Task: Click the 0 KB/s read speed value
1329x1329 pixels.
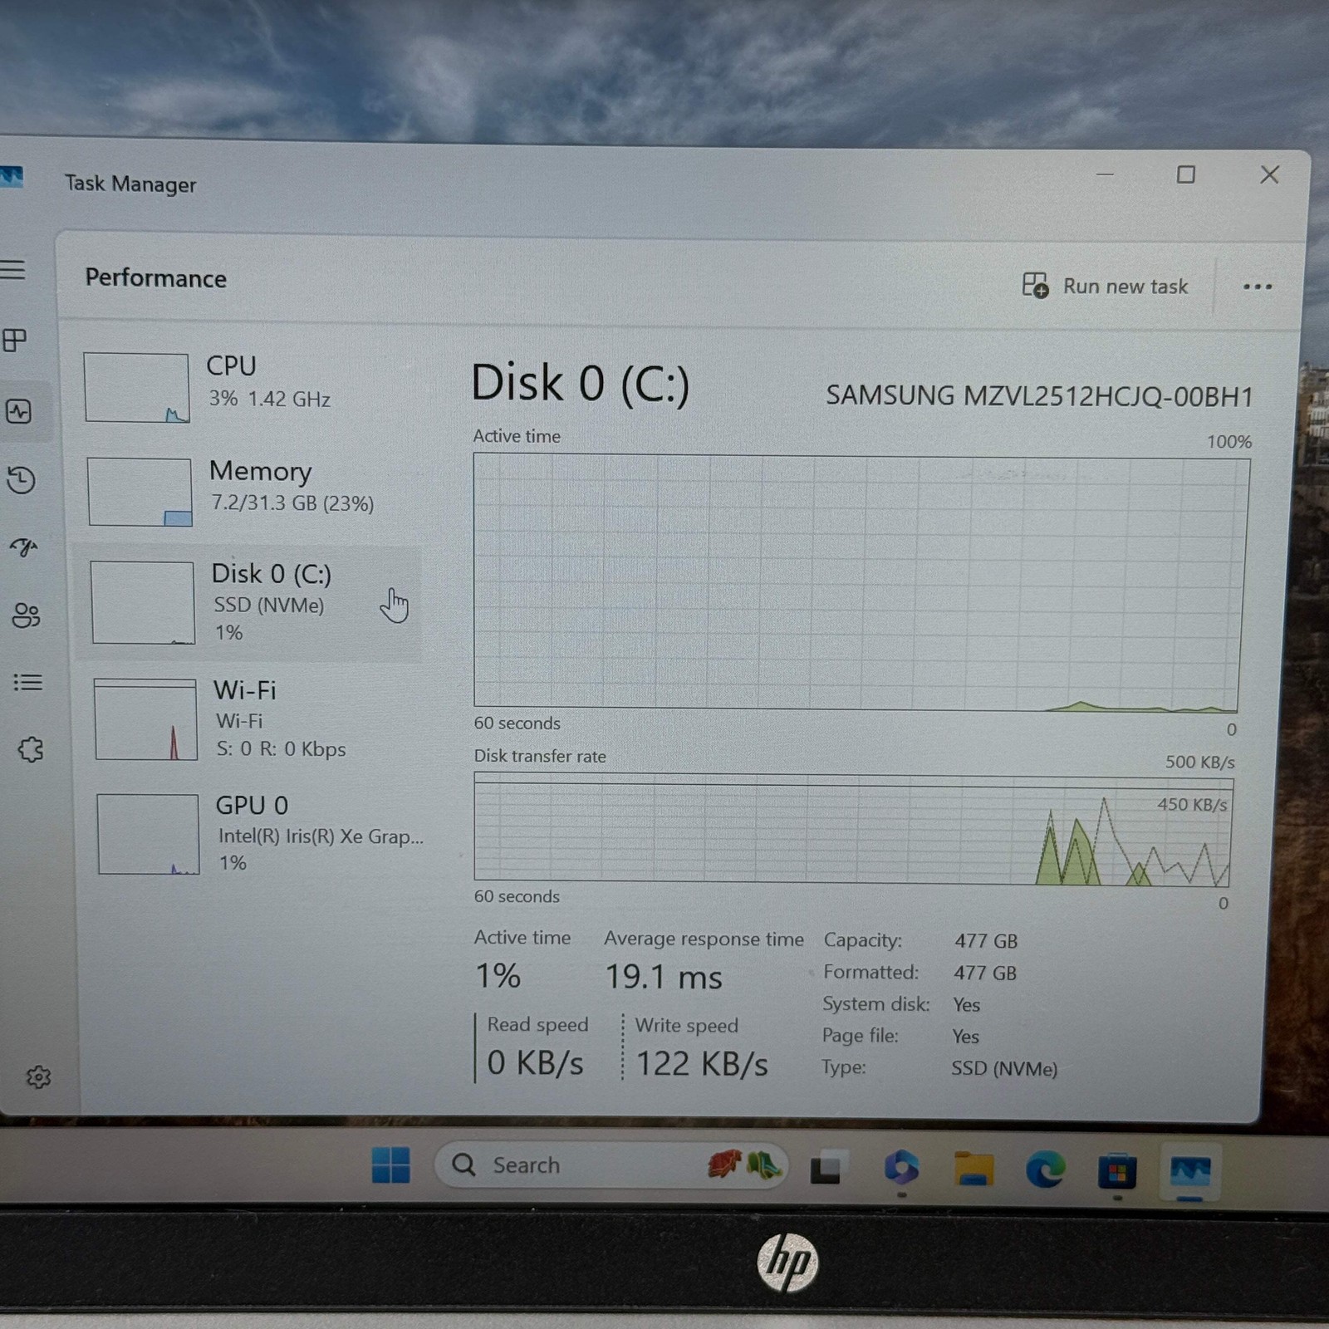Action: point(536,1063)
